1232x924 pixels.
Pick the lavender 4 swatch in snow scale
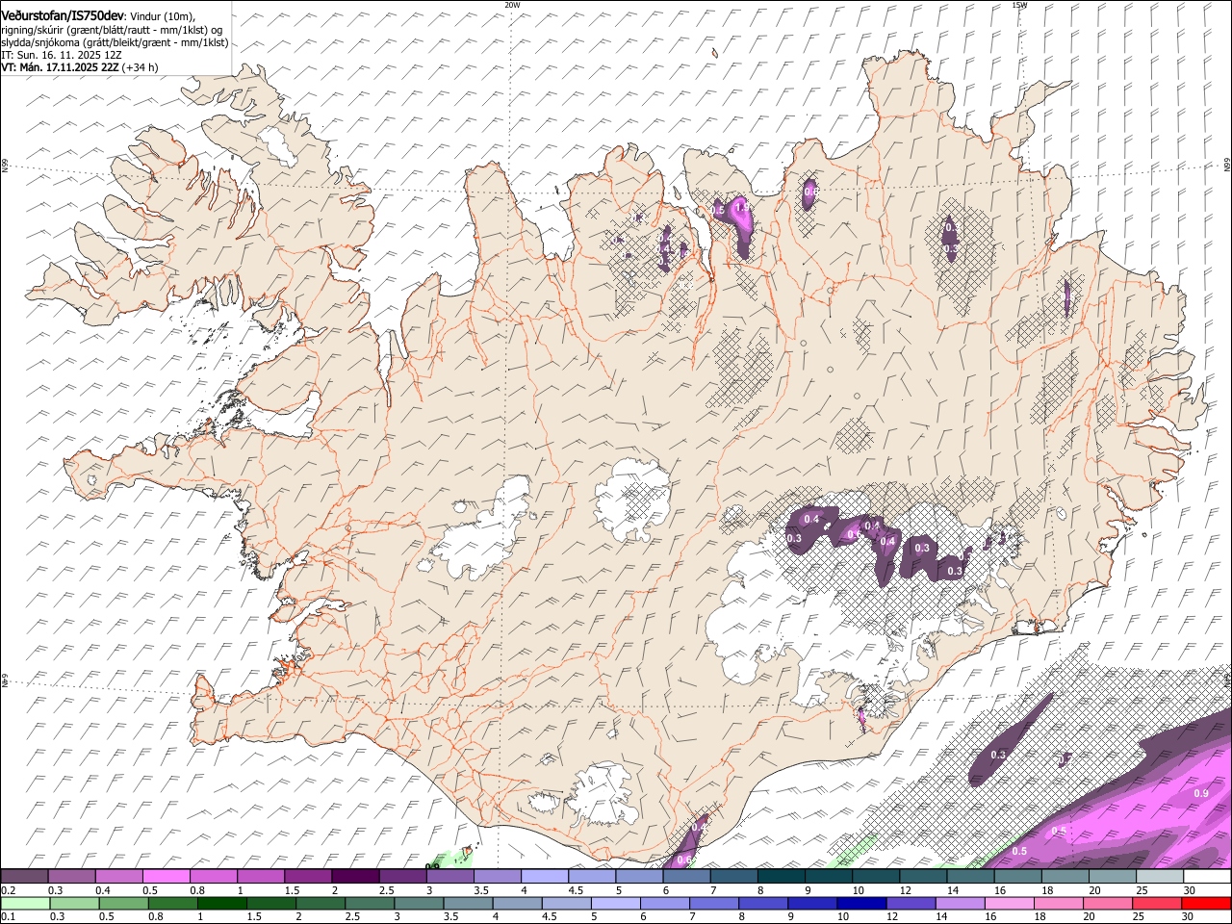click(545, 877)
